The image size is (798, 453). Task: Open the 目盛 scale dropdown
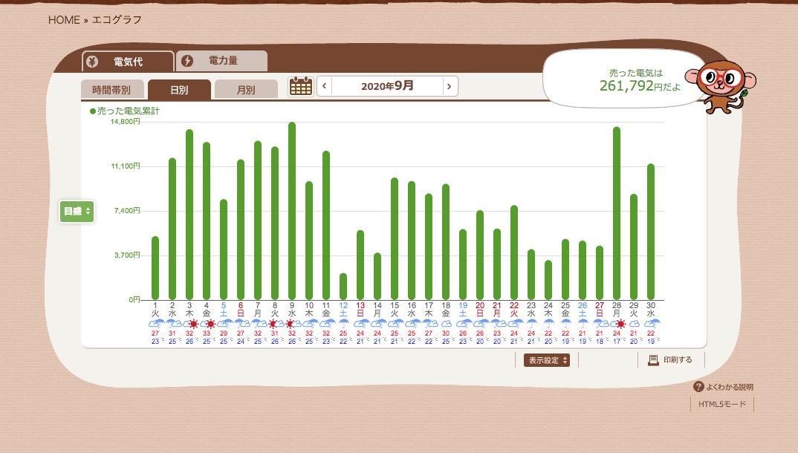[77, 212]
